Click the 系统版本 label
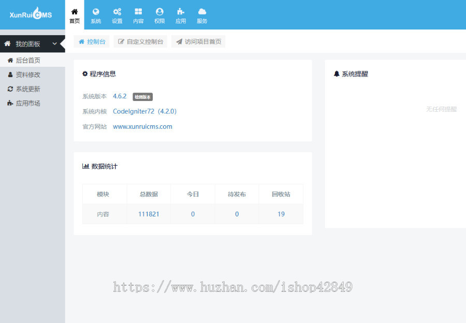The width and height of the screenshot is (466, 323). point(95,96)
